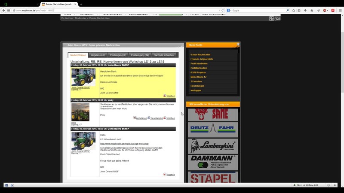
Task: Collapse the Mein Konto panel header
Action: coord(237,45)
